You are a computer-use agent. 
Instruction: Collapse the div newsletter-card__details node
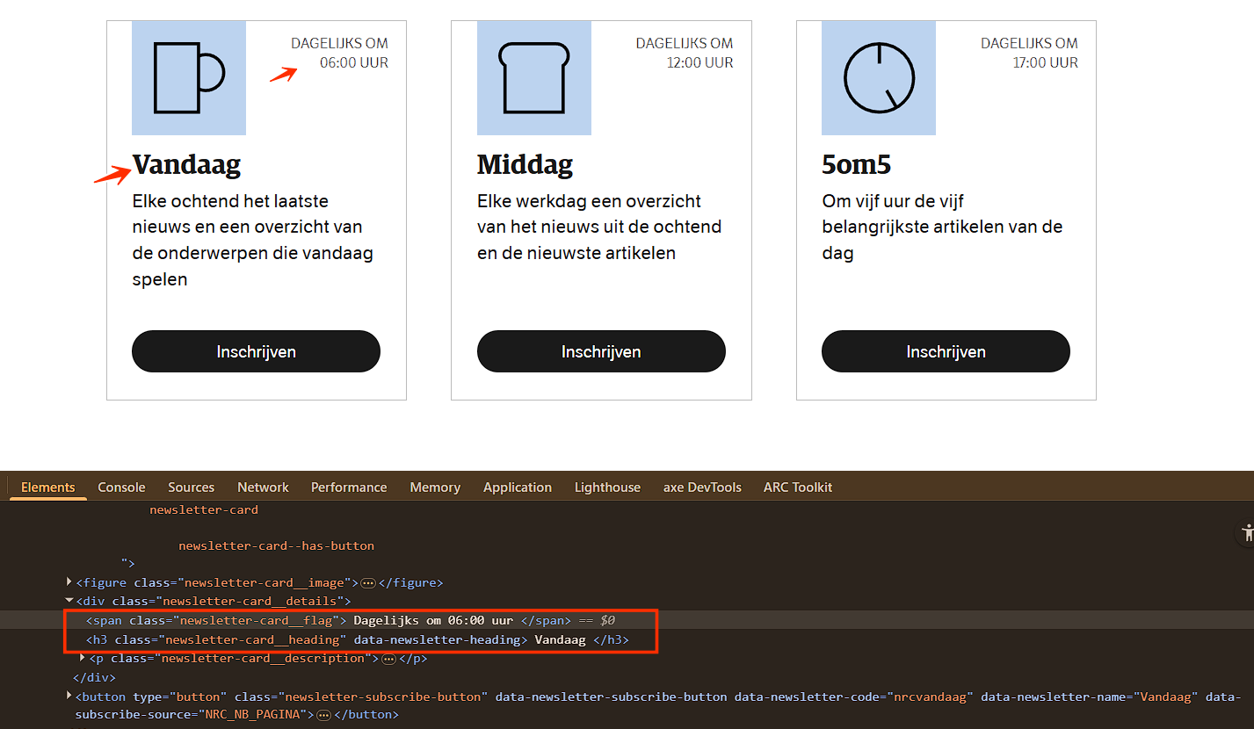[70, 601]
